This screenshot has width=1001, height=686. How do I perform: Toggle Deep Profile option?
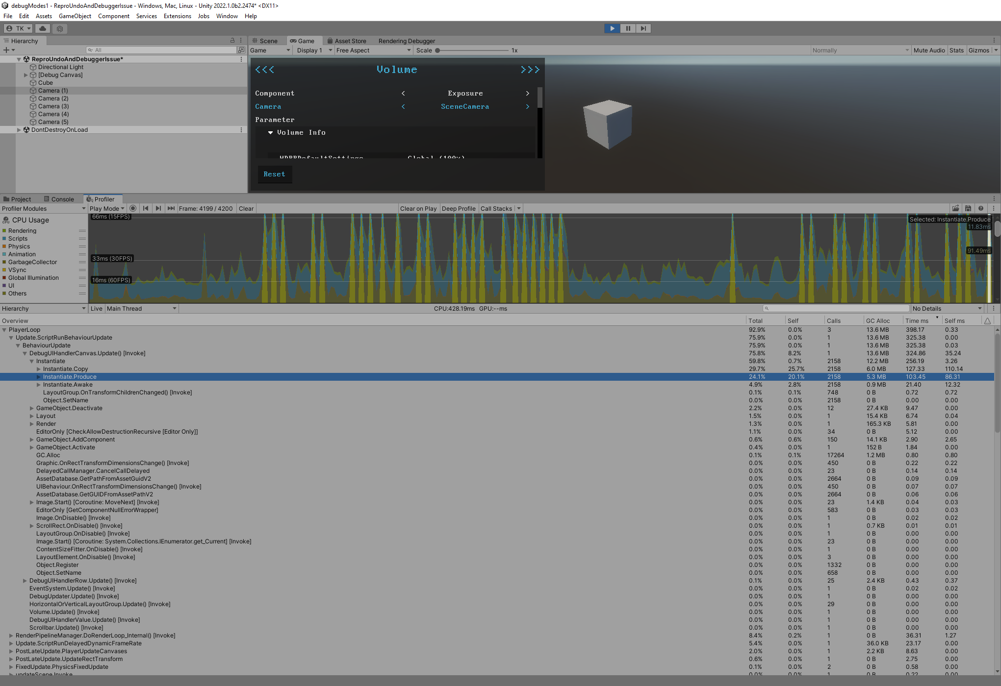458,208
